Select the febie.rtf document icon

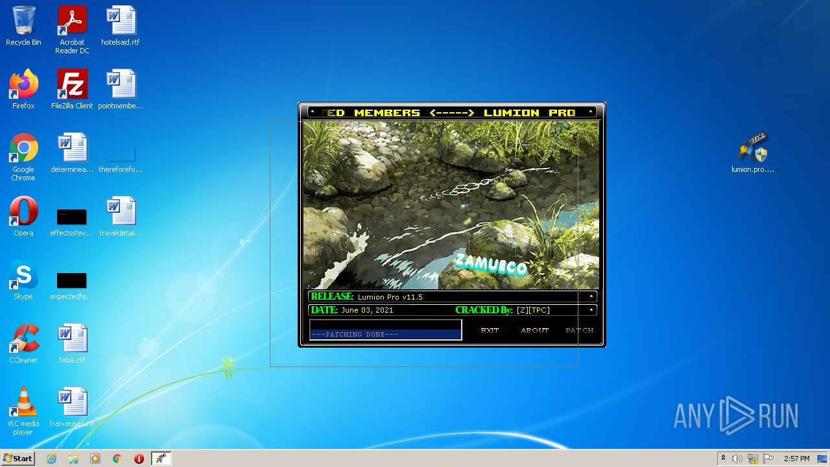72,344
